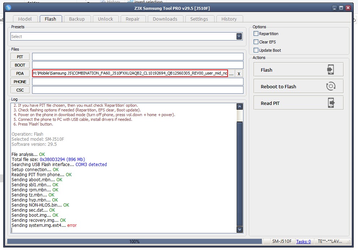Click the 'Operation: Flash' log line
Image resolution: width=358 pixels, height=250 pixels.
27,134
